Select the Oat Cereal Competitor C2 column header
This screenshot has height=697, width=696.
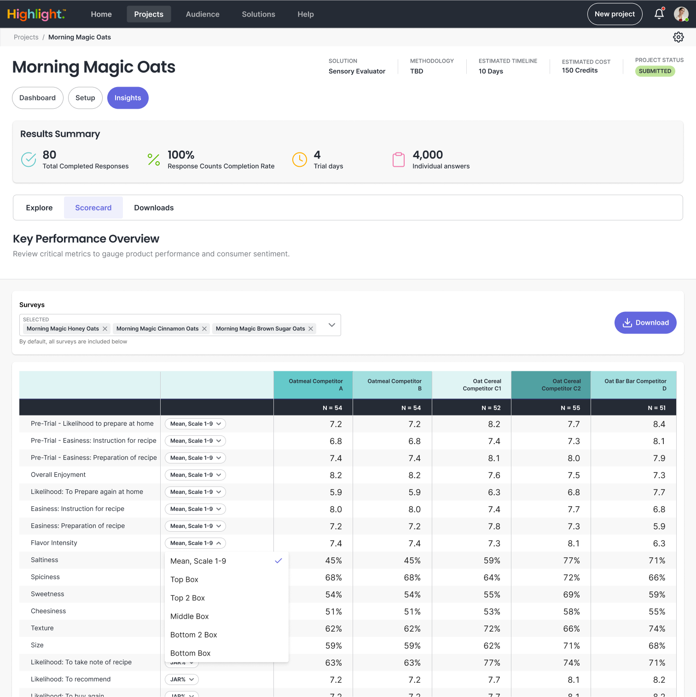point(551,385)
